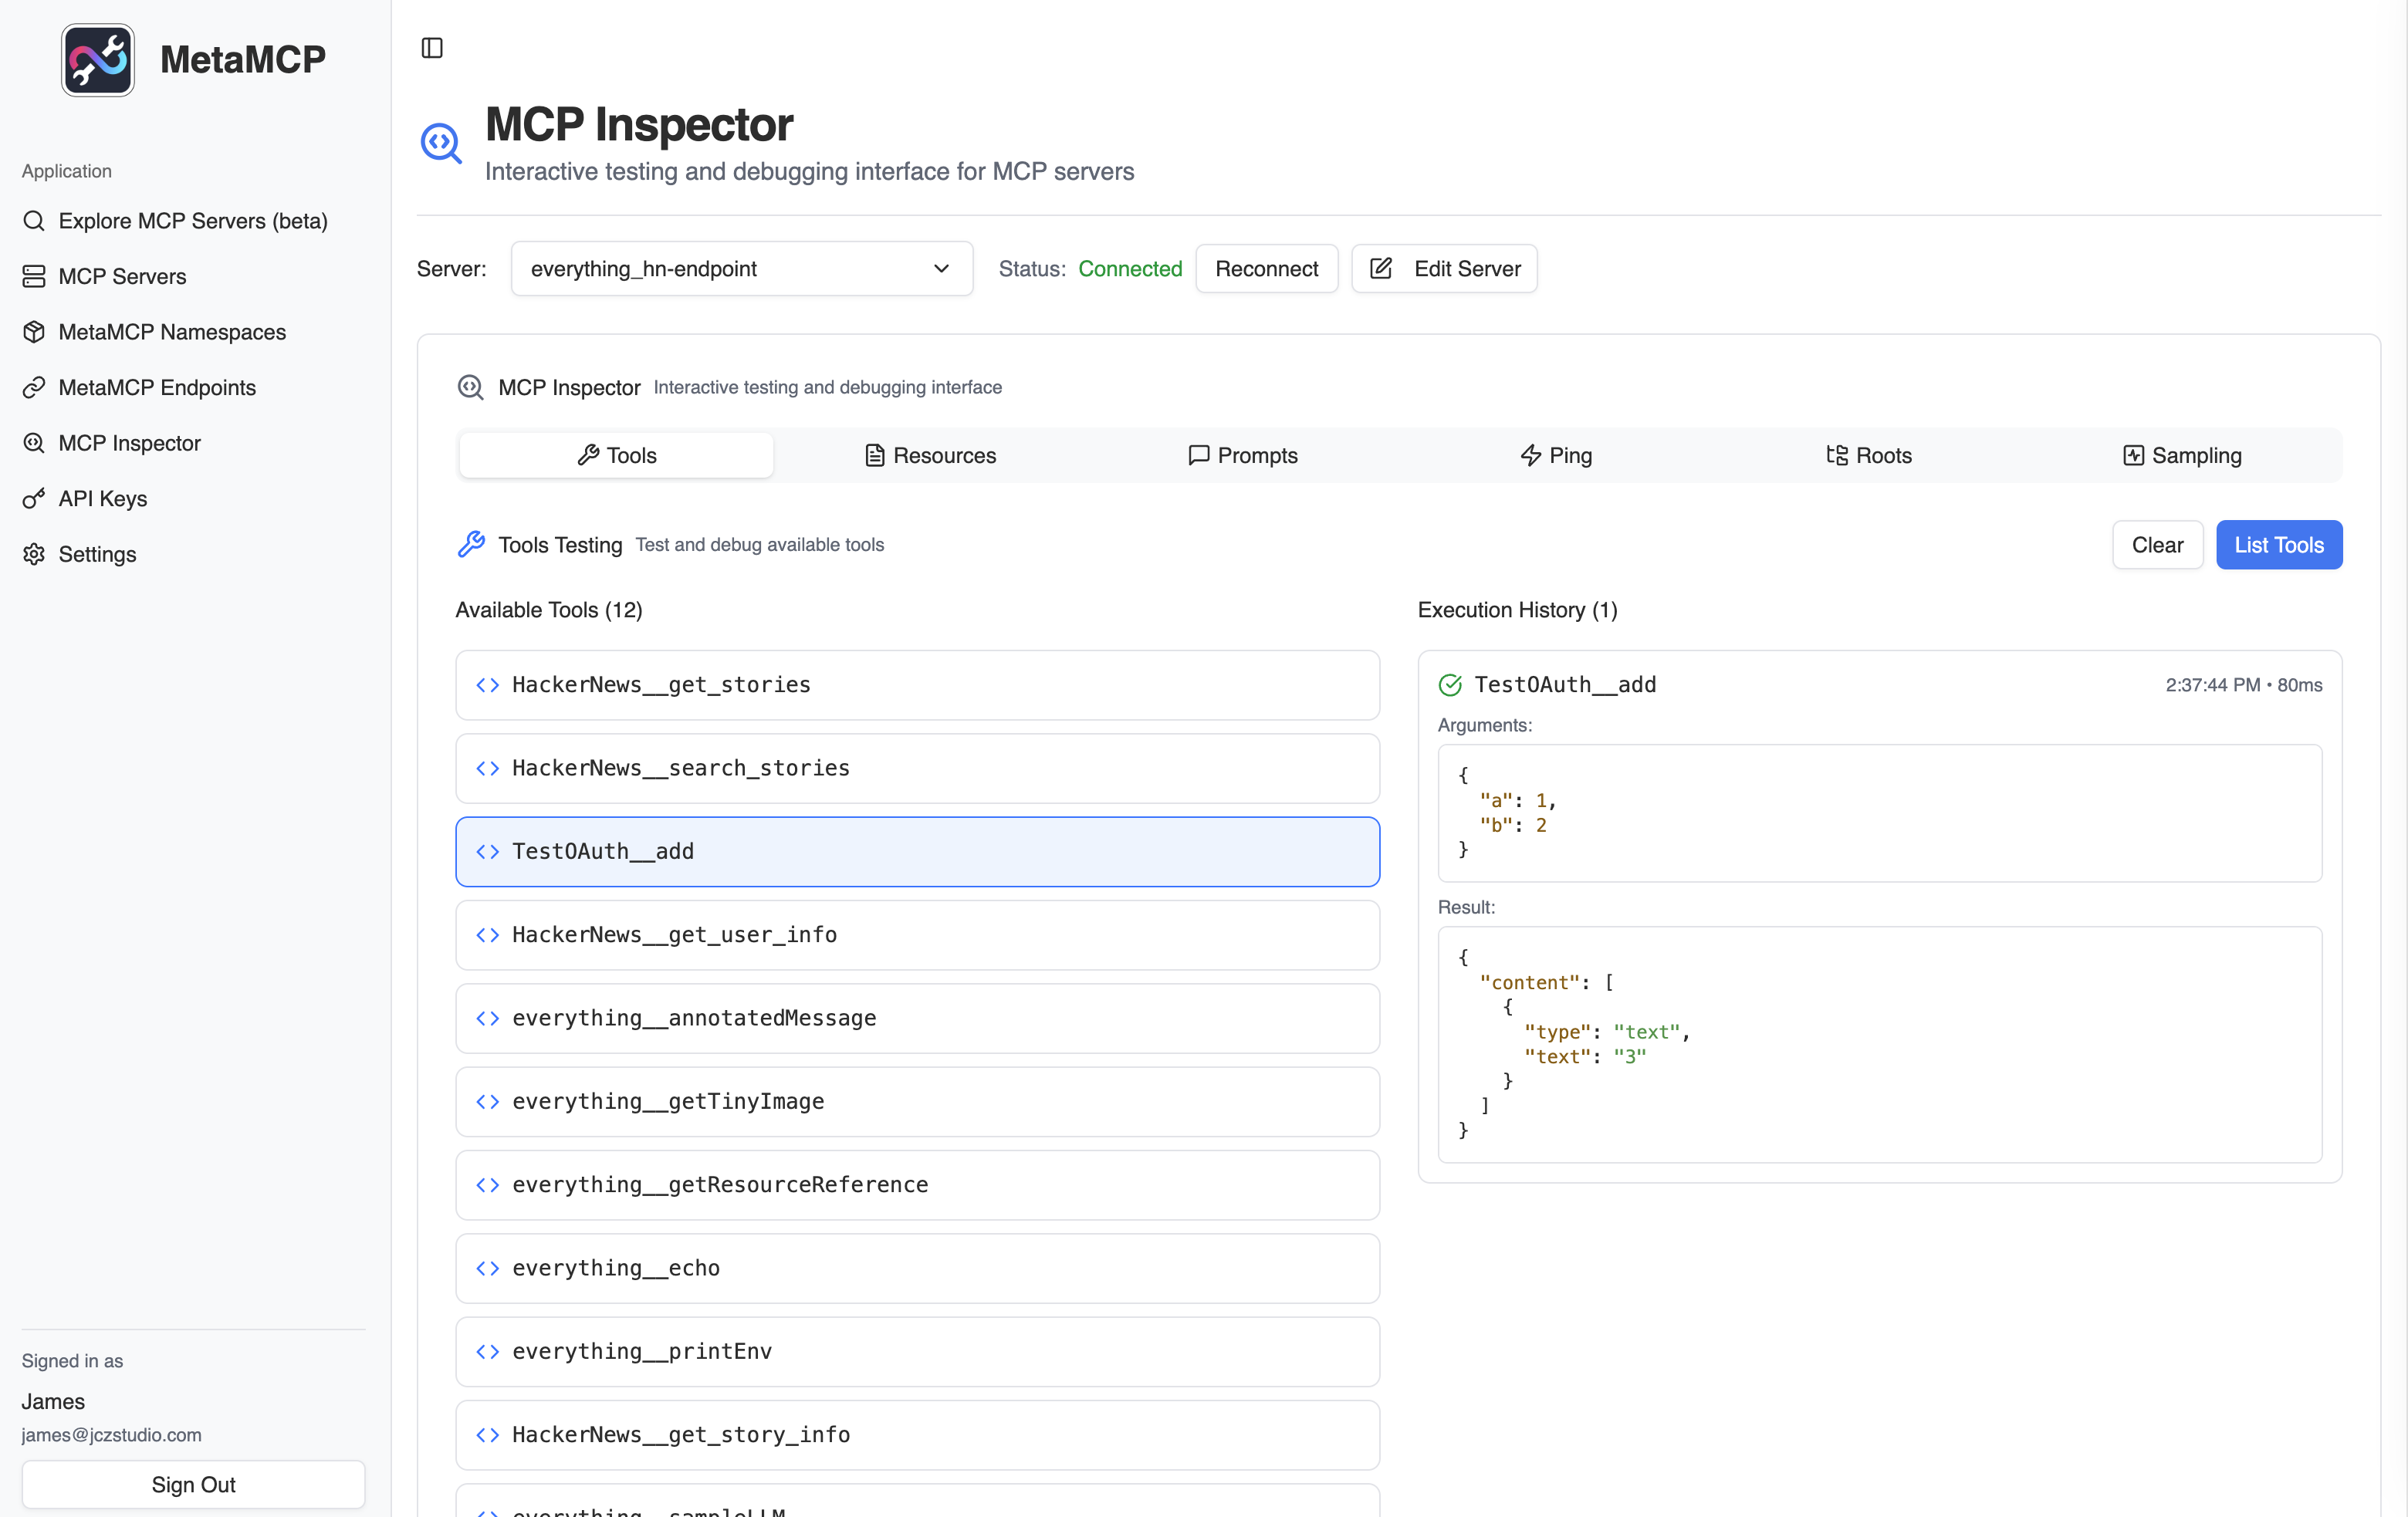The image size is (2408, 1517).
Task: Clear results using the Clear button
Action: [x=2157, y=544]
